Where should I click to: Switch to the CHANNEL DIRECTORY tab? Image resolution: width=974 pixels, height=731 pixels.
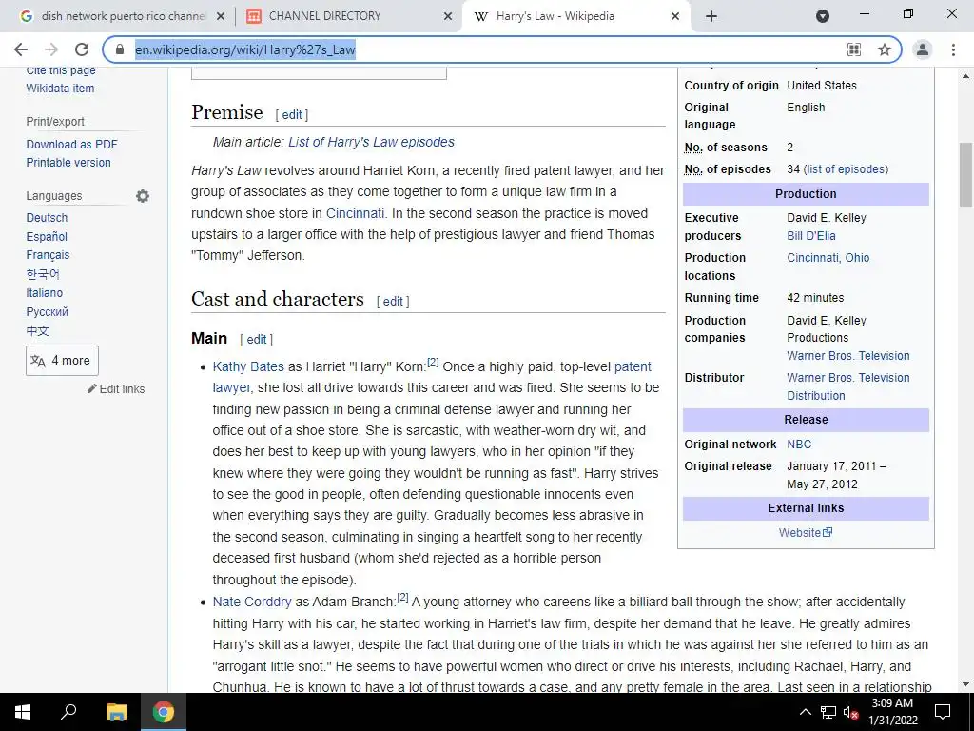(348, 17)
